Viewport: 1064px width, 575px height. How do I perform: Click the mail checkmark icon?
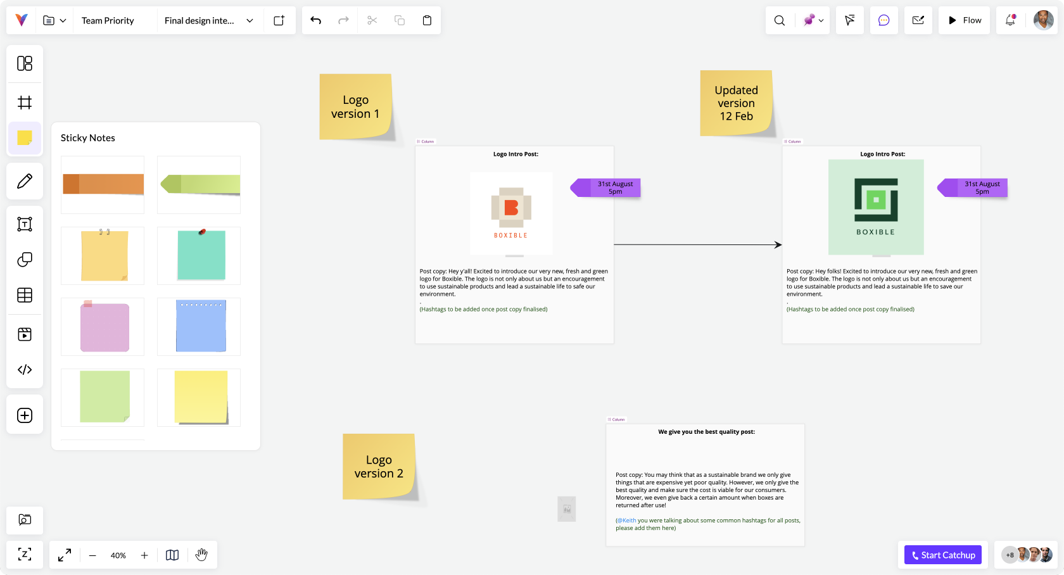click(x=918, y=20)
